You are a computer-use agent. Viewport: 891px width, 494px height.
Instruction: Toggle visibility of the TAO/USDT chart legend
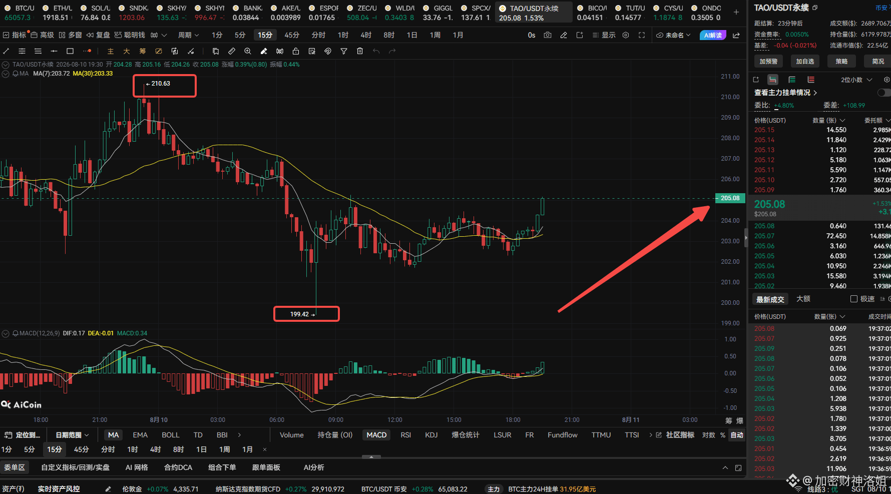coord(6,65)
